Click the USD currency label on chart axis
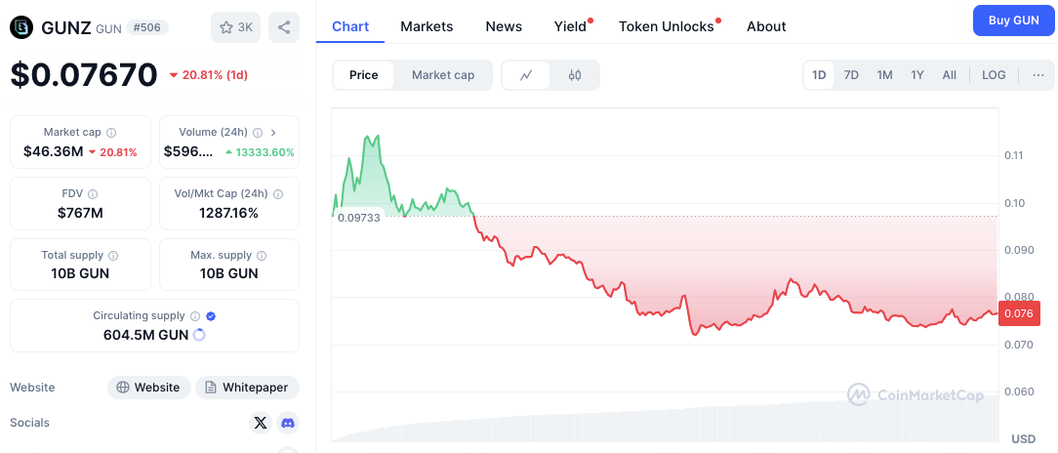The image size is (1058, 453). (x=1023, y=438)
